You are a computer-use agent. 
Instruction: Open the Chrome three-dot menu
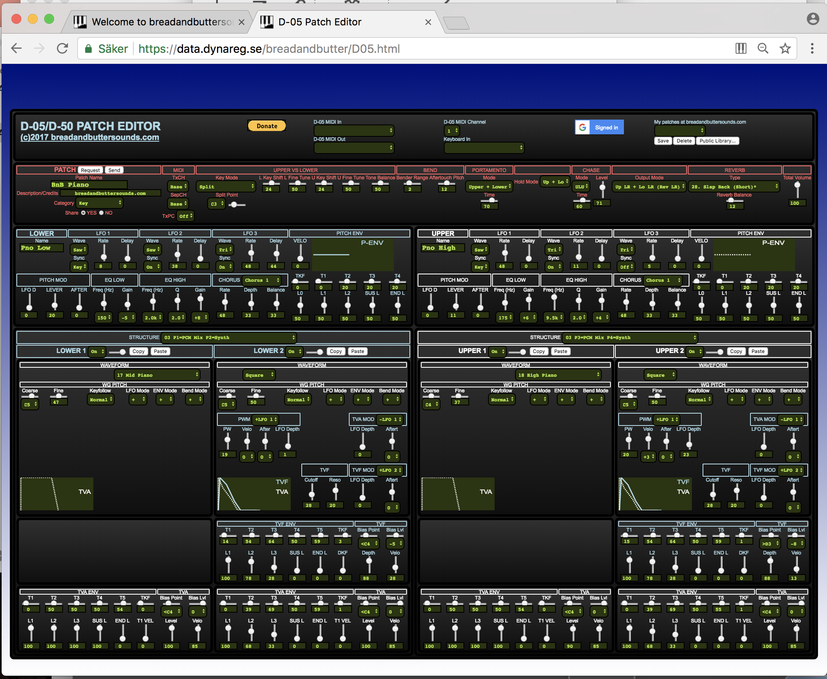(812, 49)
